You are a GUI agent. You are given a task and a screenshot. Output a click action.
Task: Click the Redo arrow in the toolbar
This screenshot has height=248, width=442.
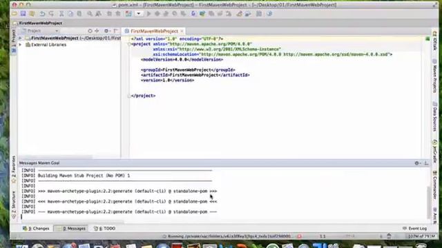(51, 14)
